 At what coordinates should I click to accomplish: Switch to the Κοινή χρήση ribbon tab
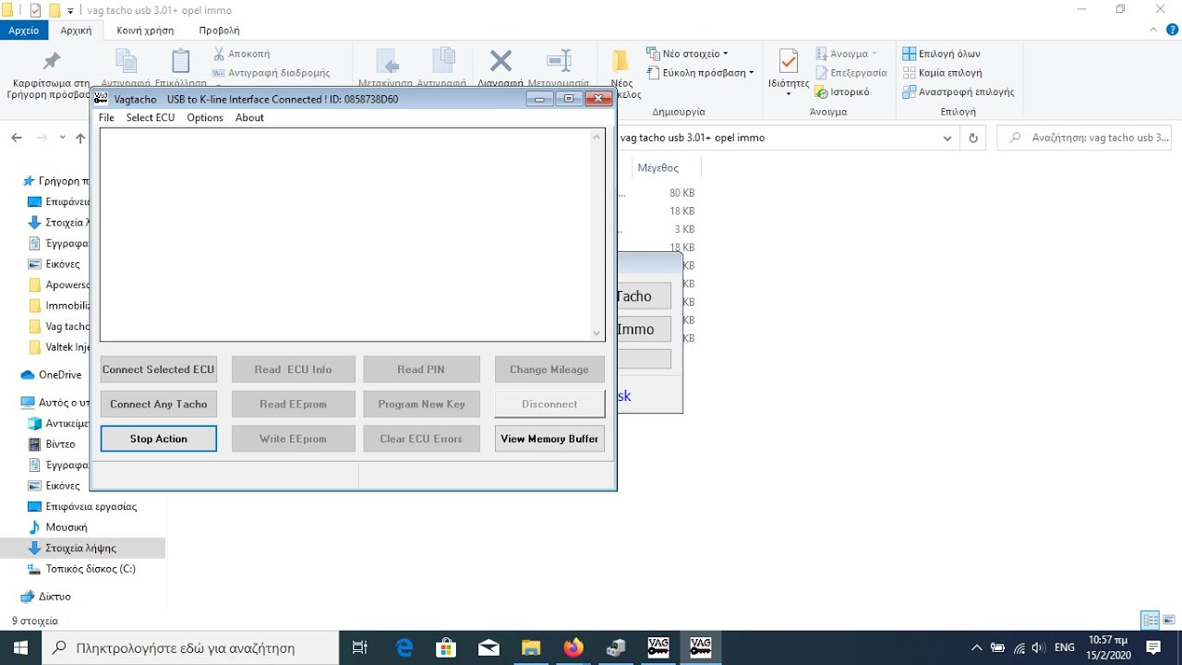point(145,30)
